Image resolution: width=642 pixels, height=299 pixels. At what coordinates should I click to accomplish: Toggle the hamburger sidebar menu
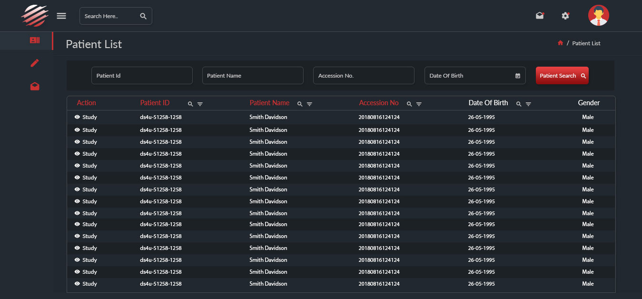coord(61,16)
